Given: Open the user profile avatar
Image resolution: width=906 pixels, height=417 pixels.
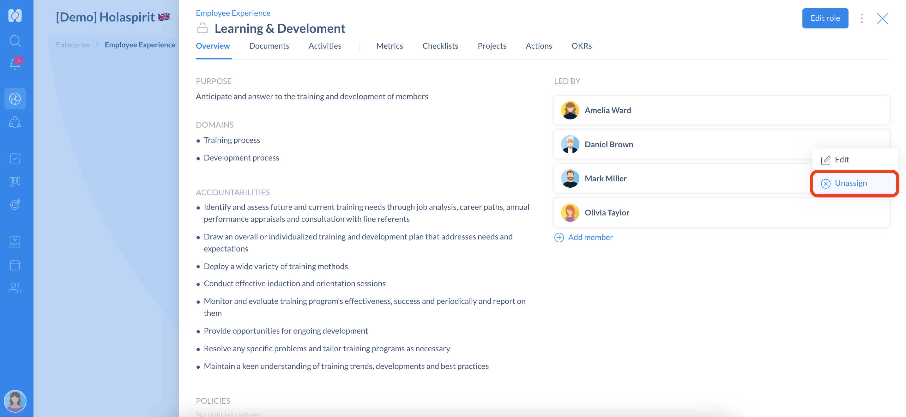Looking at the screenshot, I should tap(15, 401).
